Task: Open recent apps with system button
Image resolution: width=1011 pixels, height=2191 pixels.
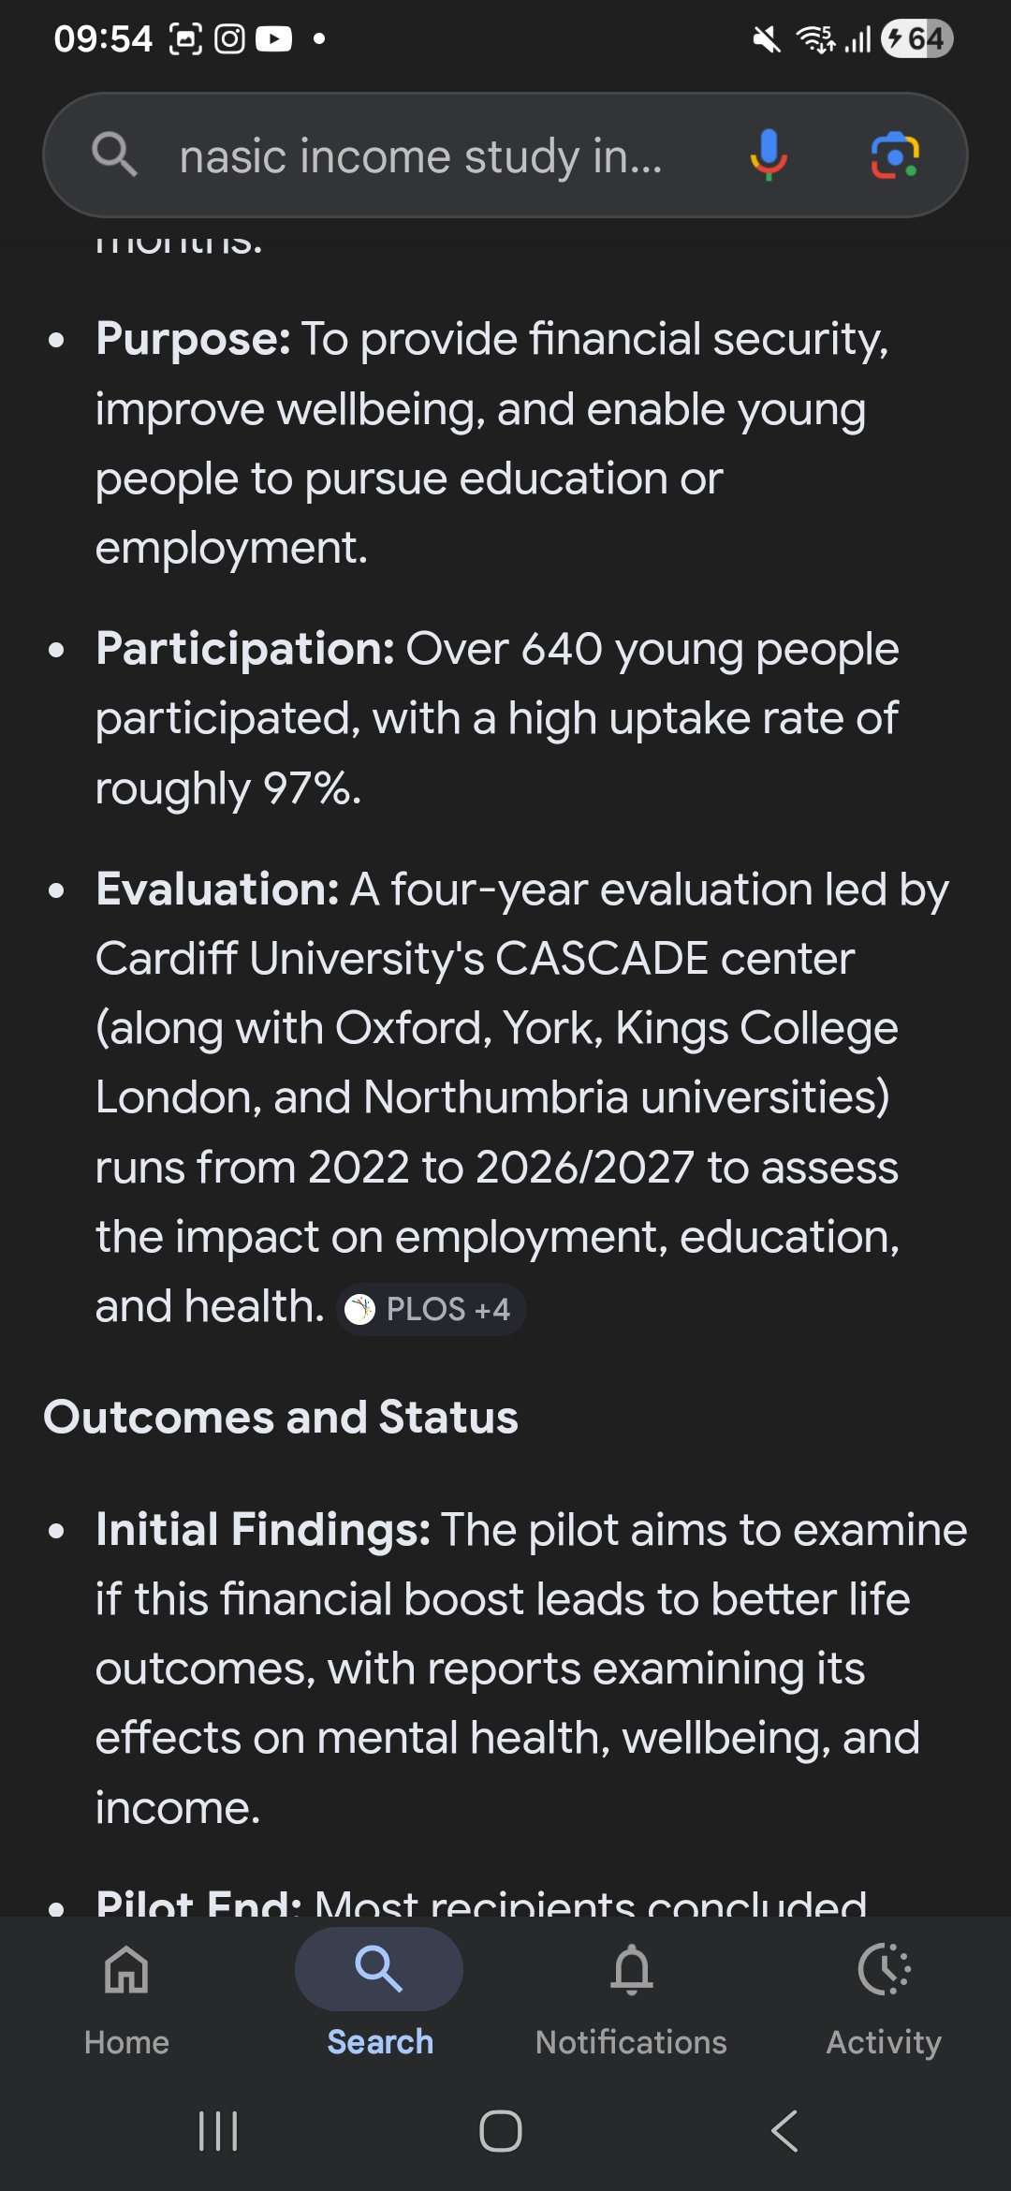Action: click(x=218, y=2131)
